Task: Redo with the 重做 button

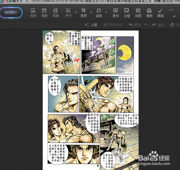Action: (x=158, y=25)
